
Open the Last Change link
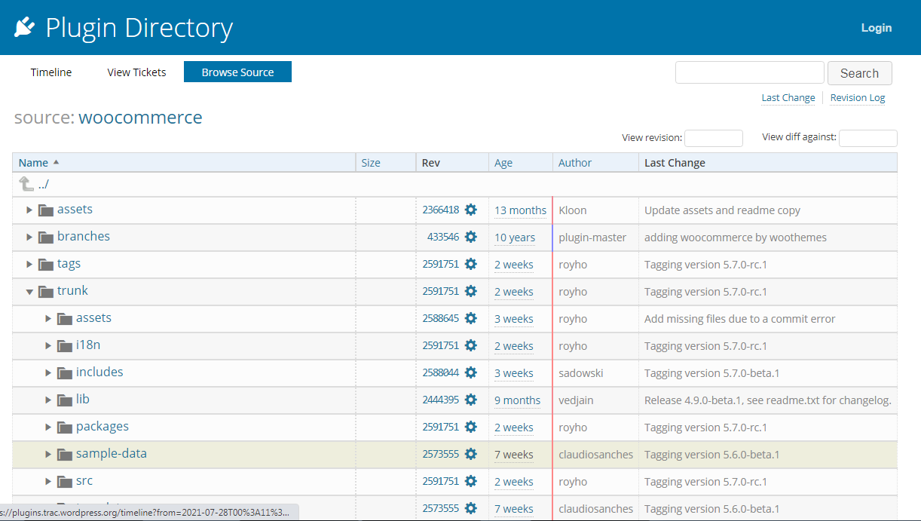click(788, 98)
